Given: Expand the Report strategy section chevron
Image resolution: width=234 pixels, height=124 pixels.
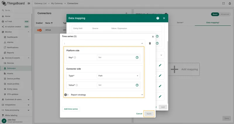Looking at the screenshot, I should pyautogui.click(x=142, y=95).
